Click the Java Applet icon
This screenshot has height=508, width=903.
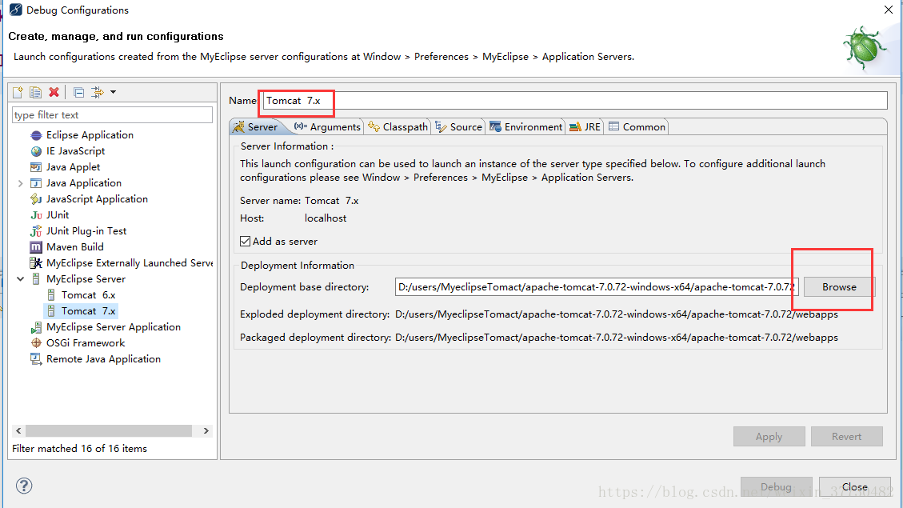[36, 167]
